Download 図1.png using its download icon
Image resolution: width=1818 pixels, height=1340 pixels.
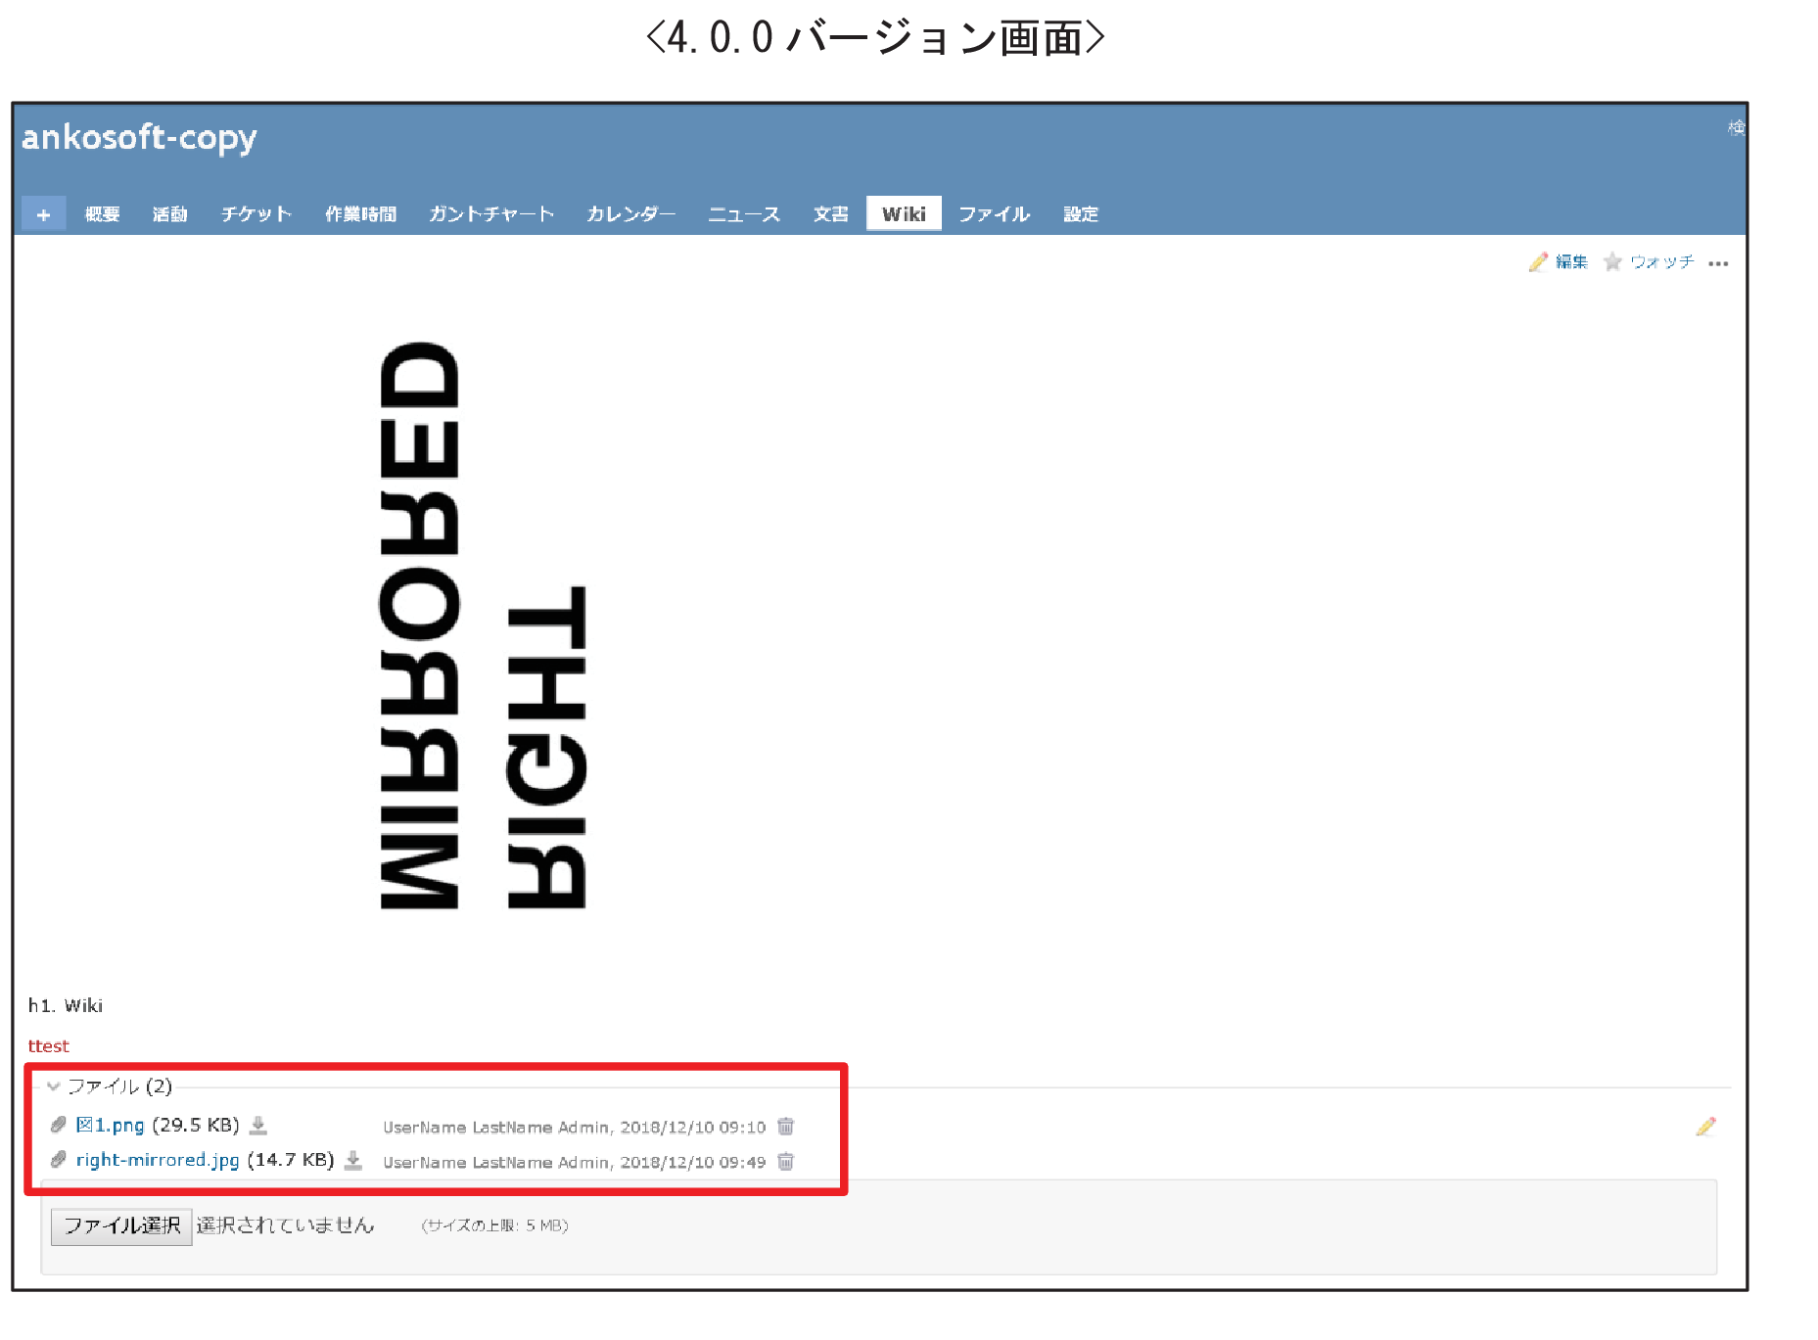tap(259, 1126)
